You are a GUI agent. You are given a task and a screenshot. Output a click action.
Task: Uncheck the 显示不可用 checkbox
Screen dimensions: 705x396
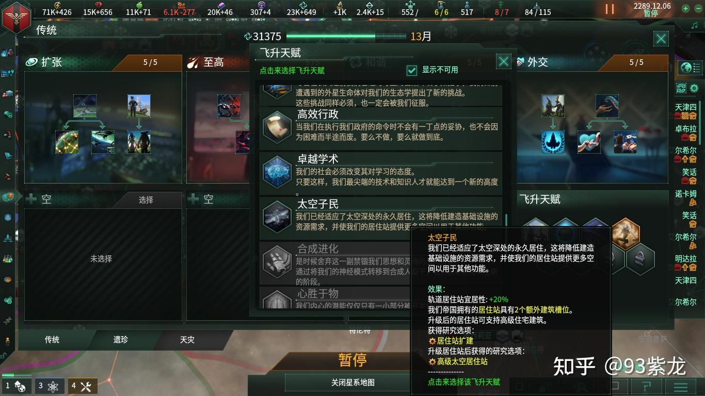(411, 70)
